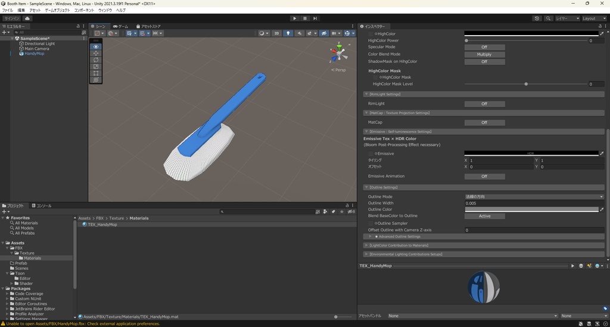Click the Play button
610x327 pixels.
294,18
